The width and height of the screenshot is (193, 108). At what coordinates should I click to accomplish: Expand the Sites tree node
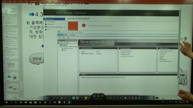click(61, 50)
